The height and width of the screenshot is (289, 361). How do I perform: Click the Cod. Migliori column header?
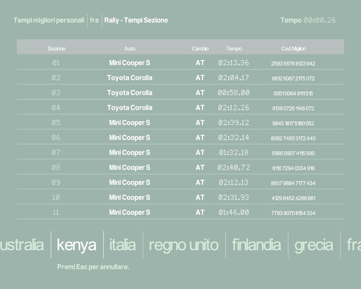pos(293,49)
